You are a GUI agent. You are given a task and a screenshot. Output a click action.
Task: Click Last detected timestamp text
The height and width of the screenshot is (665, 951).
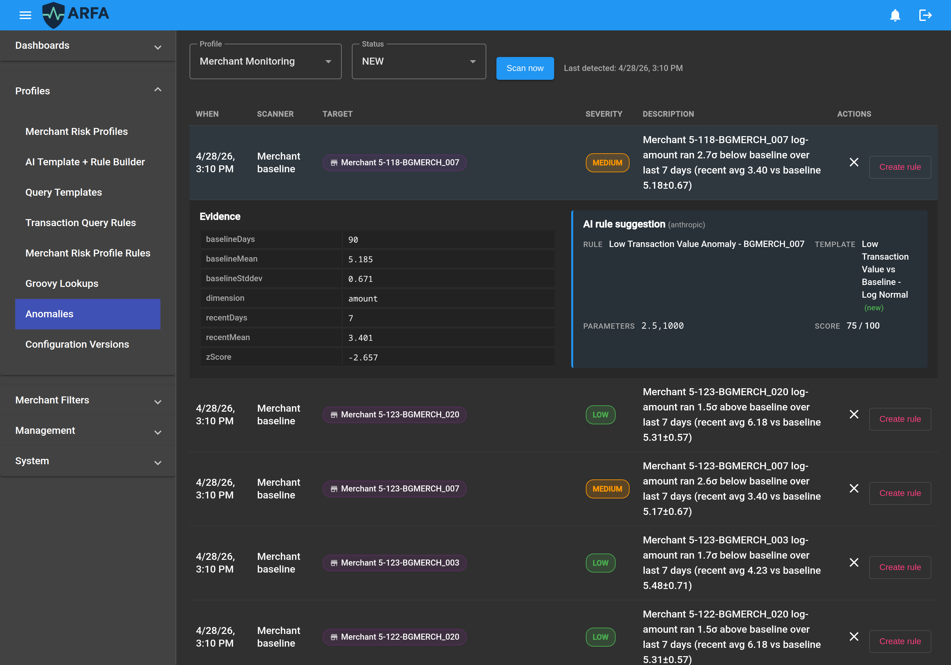pos(623,68)
